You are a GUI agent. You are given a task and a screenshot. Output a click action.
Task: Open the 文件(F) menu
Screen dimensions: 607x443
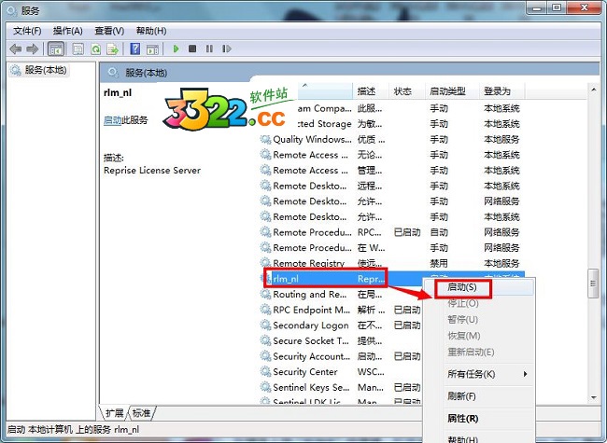coord(27,31)
